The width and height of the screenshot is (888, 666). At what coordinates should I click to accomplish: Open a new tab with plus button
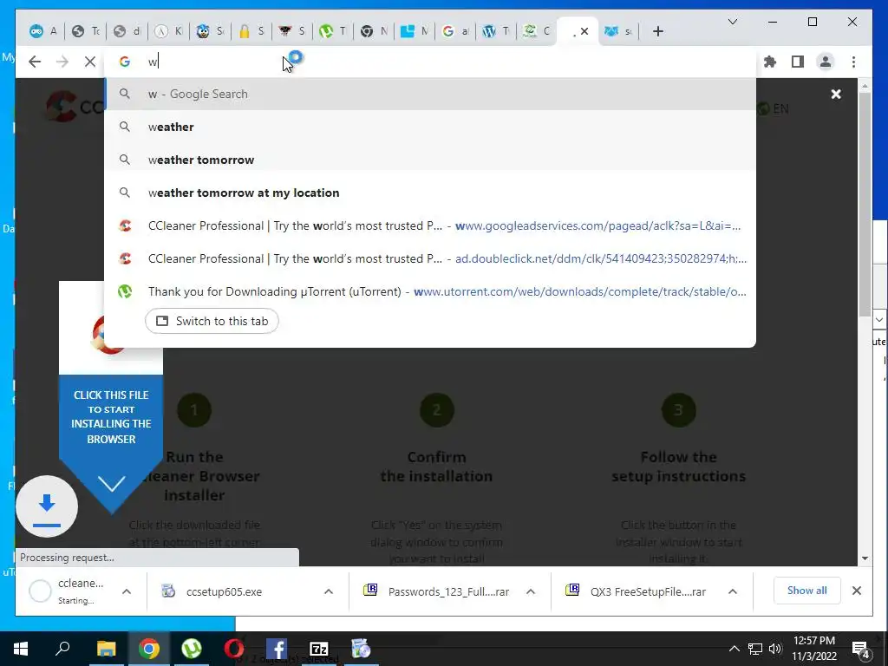point(657,31)
